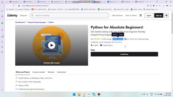Click the heart bookmark icon
The image size is (173, 97).
159,6
